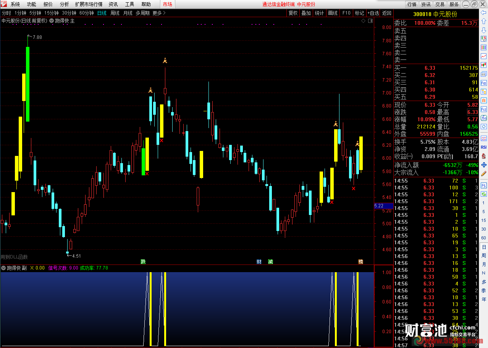Click the 300018 中元股份 stock title

435,14
